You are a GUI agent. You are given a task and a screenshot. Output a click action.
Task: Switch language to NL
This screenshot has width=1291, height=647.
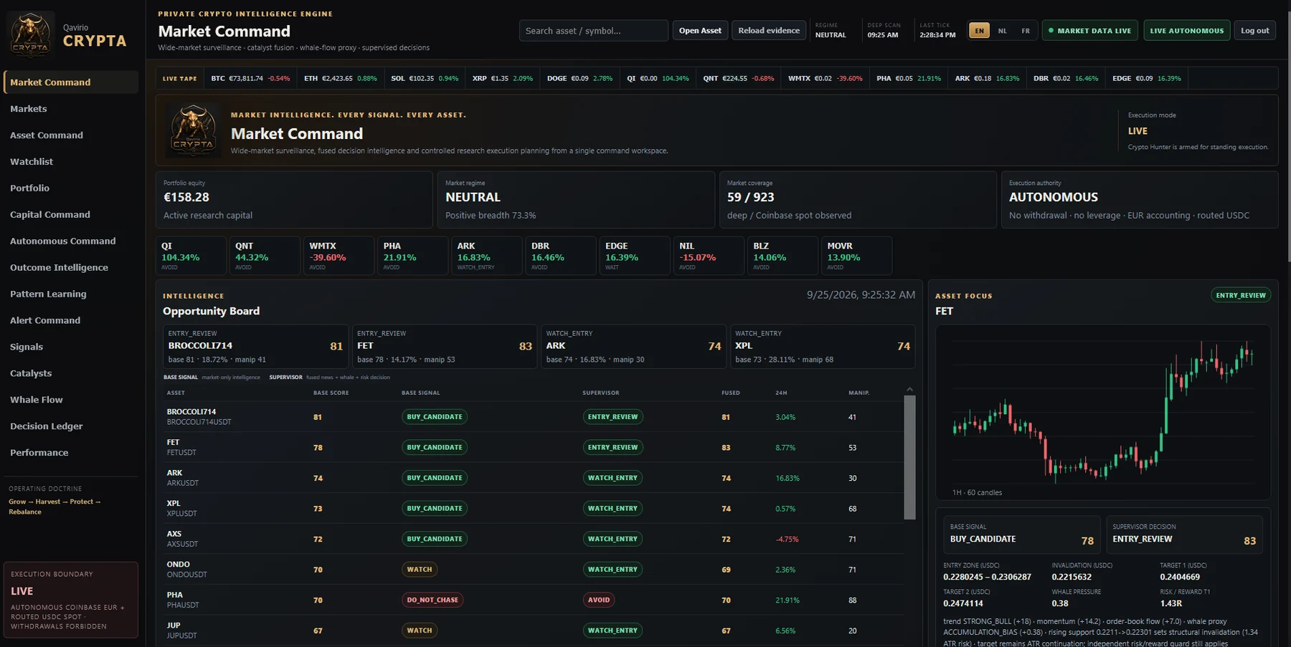1003,31
